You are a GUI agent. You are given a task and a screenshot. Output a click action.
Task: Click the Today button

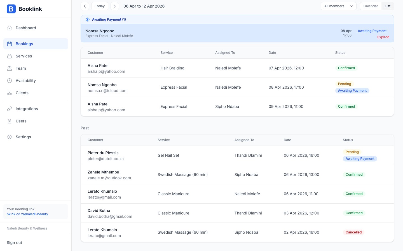[x=100, y=6]
